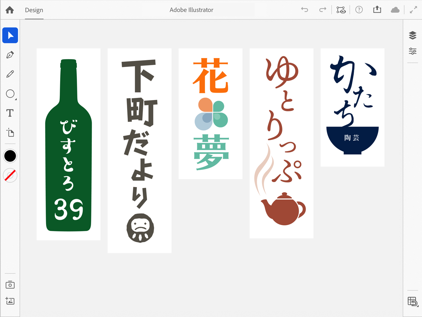This screenshot has width=422, height=317.
Task: Select the brown teapot shape
Action: coord(283,209)
